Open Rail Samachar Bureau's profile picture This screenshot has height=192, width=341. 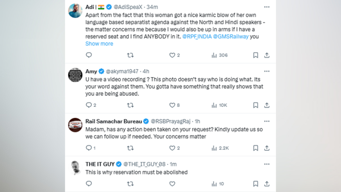(75, 125)
